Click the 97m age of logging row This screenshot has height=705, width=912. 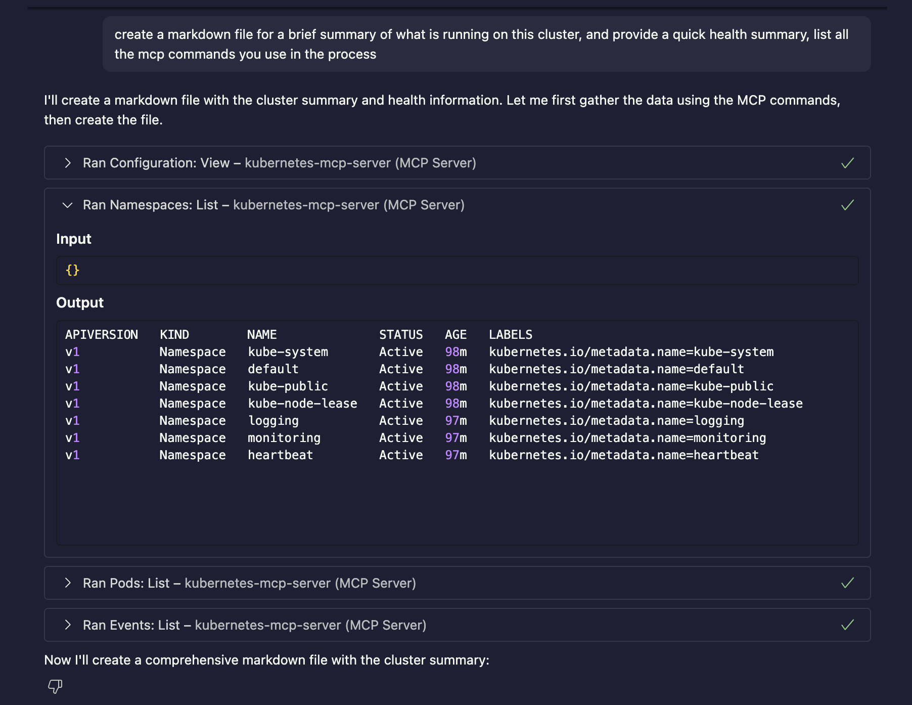(x=456, y=421)
